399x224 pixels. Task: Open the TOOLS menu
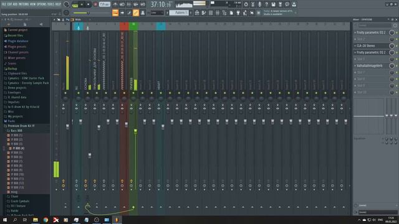click(51, 4)
